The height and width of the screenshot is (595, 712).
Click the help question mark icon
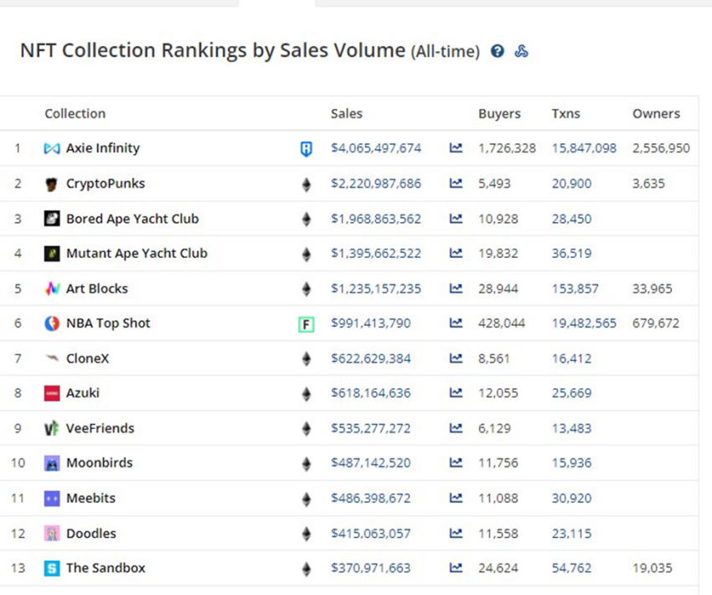pos(498,52)
